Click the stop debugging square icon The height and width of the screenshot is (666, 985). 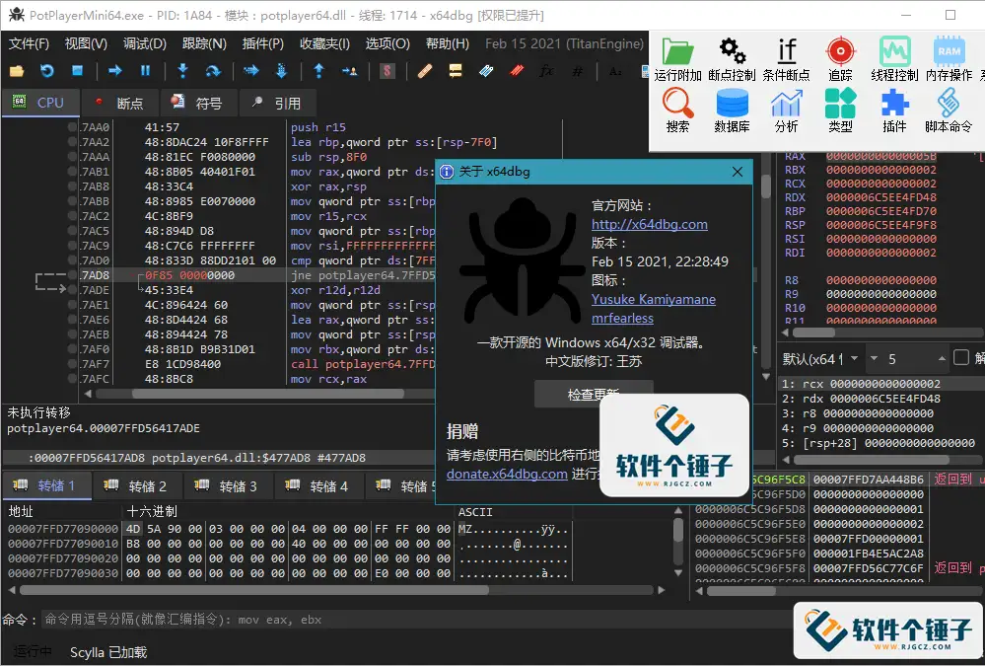coord(77,71)
